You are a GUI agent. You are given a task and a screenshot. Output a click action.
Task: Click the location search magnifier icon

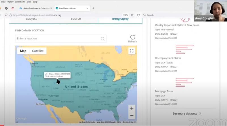point(103,39)
